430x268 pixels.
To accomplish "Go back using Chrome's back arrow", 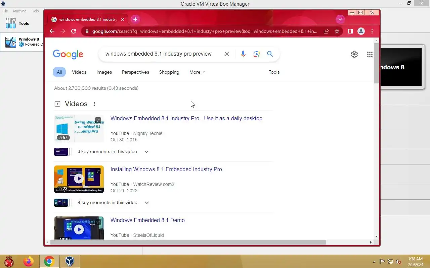I will [x=52, y=31].
